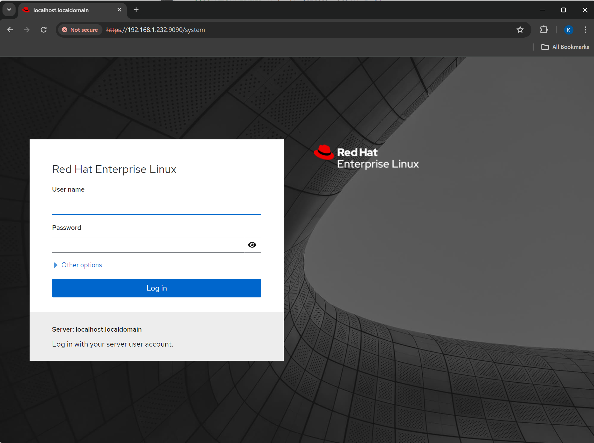Open the tab search dropdown arrow
This screenshot has height=443, width=594.
pos(9,10)
